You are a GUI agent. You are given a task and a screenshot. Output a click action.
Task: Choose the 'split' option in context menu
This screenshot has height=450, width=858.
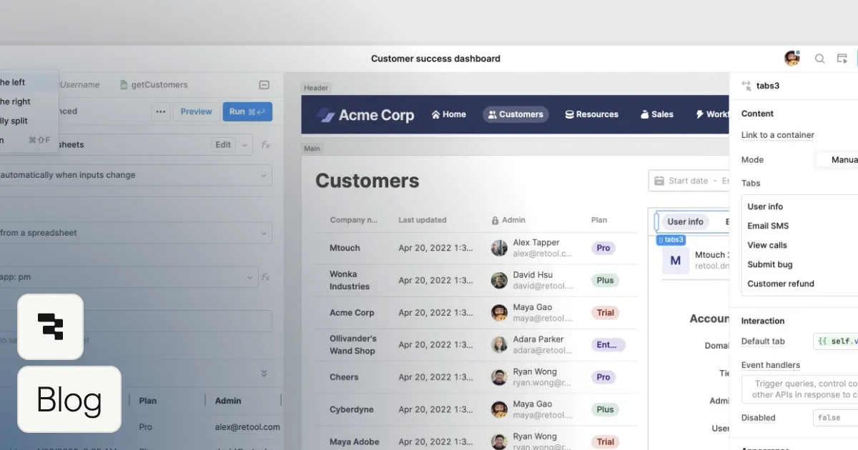[x=15, y=121]
